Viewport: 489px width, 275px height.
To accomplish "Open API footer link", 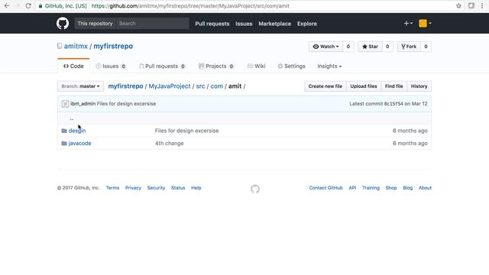I will [352, 188].
